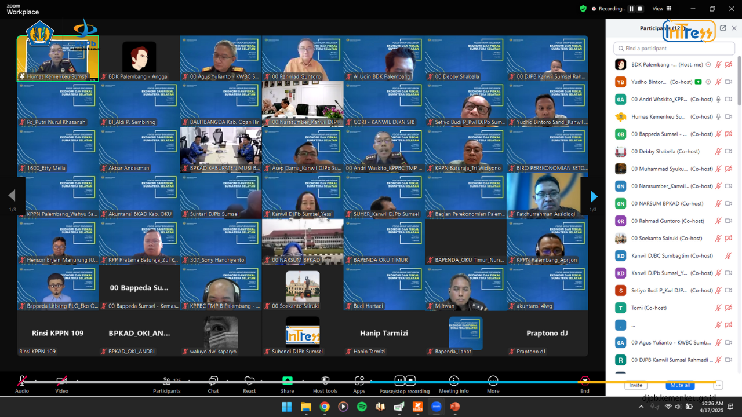Expand audio options caret beside Audio
Viewport: 742px width, 417px height.
point(35,381)
